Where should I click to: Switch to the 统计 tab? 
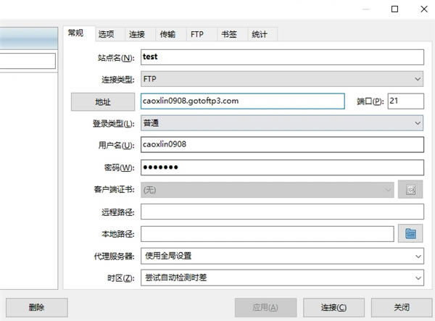pos(258,34)
